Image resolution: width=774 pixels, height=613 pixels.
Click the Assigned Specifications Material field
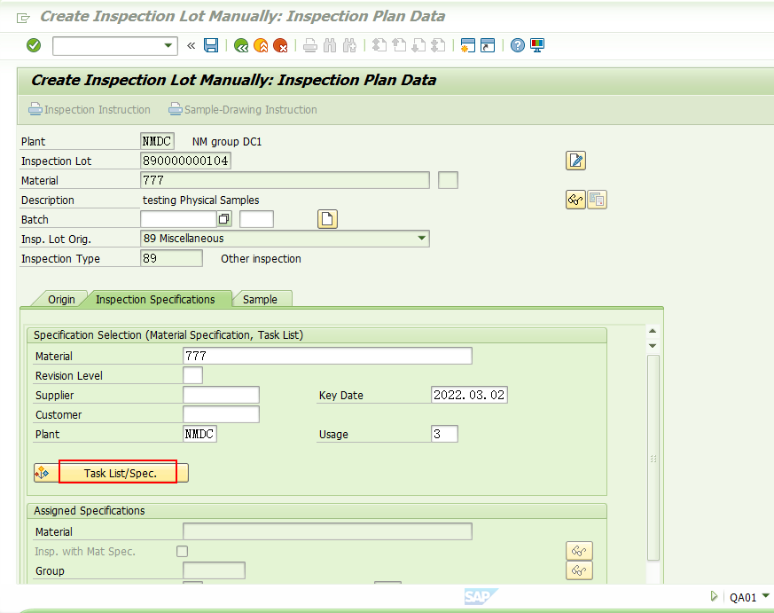[327, 532]
